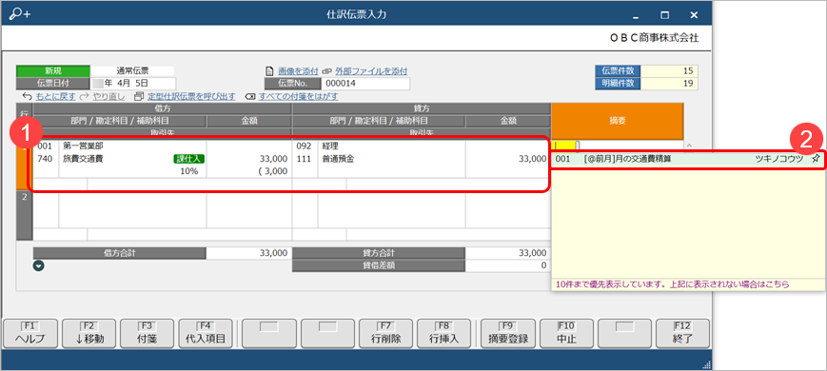Click 定型仕訳伝票を呼び出す link
827x371 pixels.
click(x=191, y=96)
